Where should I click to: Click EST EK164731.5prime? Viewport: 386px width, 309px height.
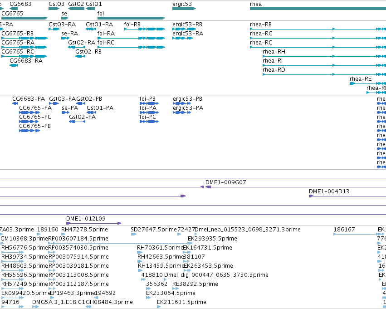coord(208,248)
